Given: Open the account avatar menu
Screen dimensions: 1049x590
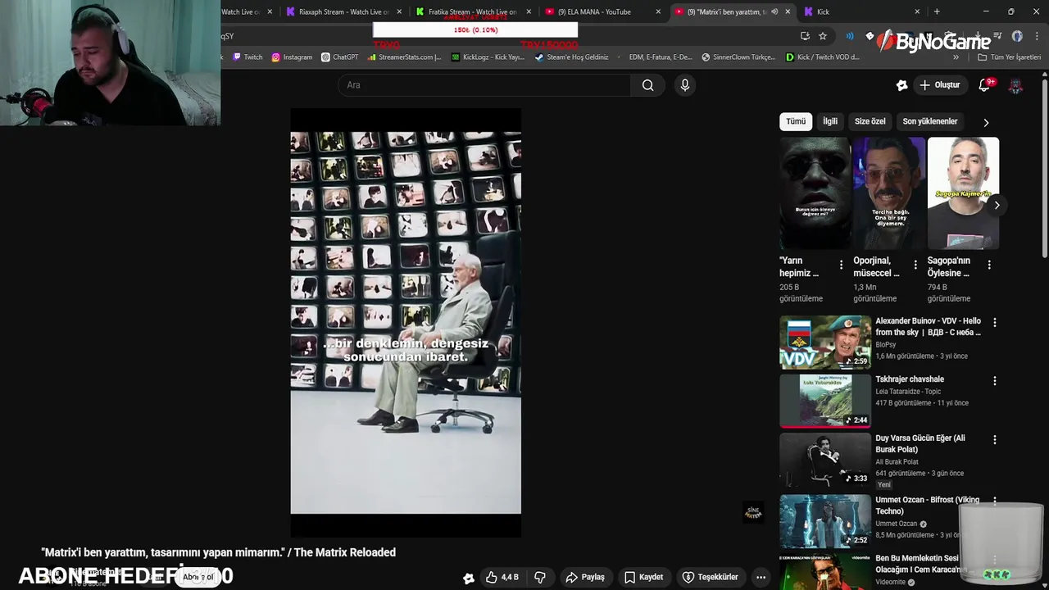Looking at the screenshot, I should tap(1015, 85).
